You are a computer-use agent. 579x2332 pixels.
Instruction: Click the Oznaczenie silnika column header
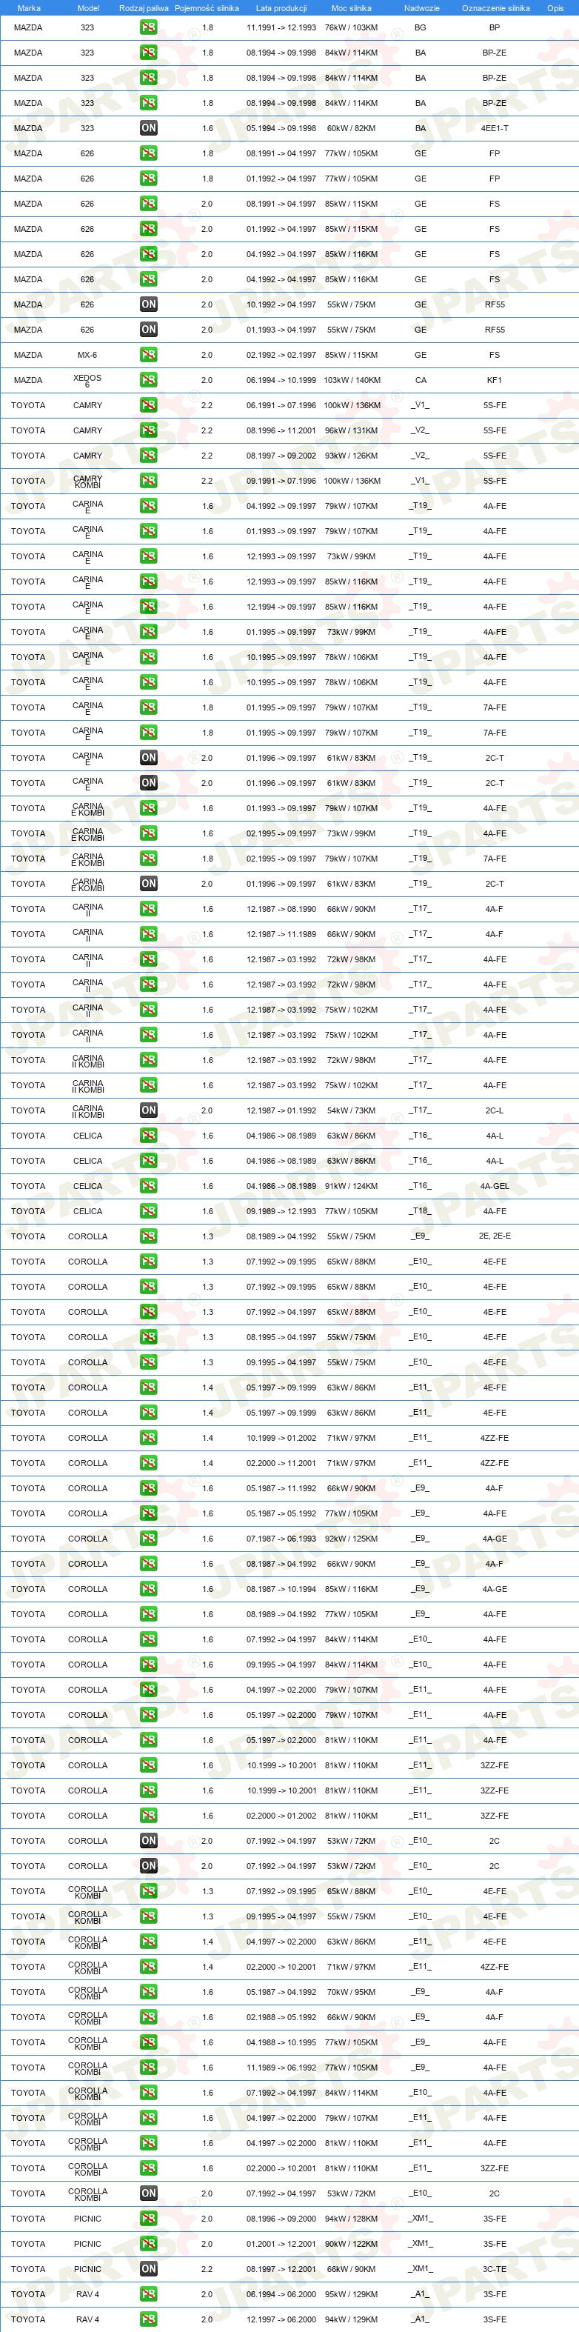(496, 8)
